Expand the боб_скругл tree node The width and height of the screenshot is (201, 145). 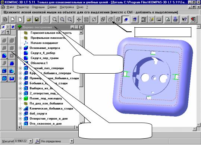tap(20, 114)
